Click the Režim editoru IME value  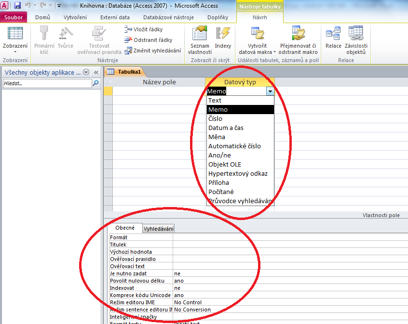tap(290, 302)
